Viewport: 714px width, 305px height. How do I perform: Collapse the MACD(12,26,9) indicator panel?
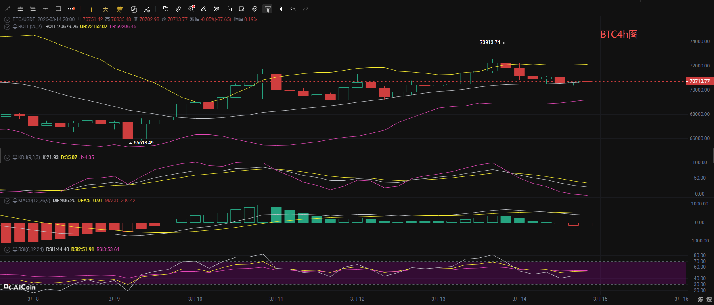click(x=7, y=201)
